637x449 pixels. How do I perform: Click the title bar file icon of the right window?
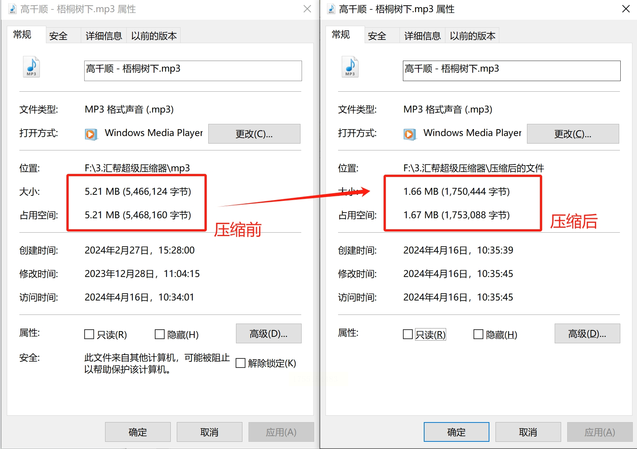point(331,9)
